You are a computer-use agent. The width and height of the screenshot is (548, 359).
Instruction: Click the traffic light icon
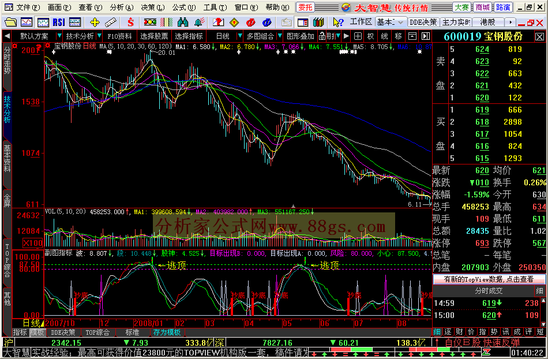[151, 23]
